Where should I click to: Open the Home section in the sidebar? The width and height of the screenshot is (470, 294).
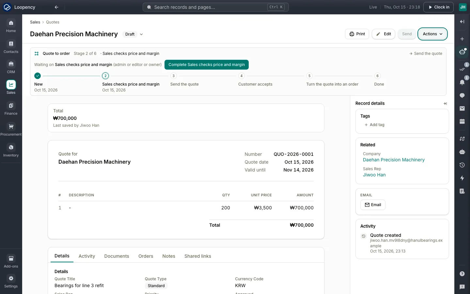[x=11, y=26]
